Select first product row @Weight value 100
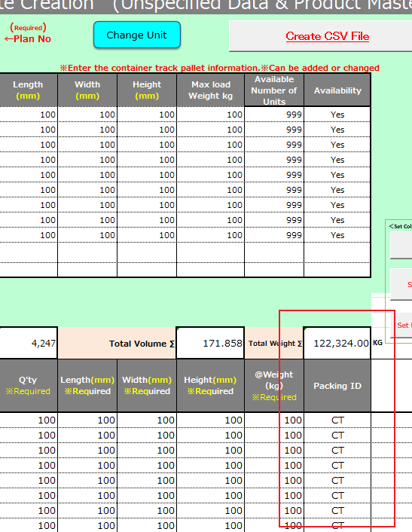The image size is (412, 532). pos(274,420)
